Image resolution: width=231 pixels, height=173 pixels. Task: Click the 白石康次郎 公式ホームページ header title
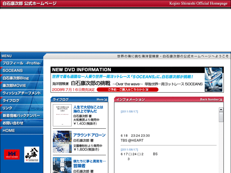point(30,3)
